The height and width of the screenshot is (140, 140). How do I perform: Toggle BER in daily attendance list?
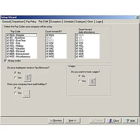(77, 54)
